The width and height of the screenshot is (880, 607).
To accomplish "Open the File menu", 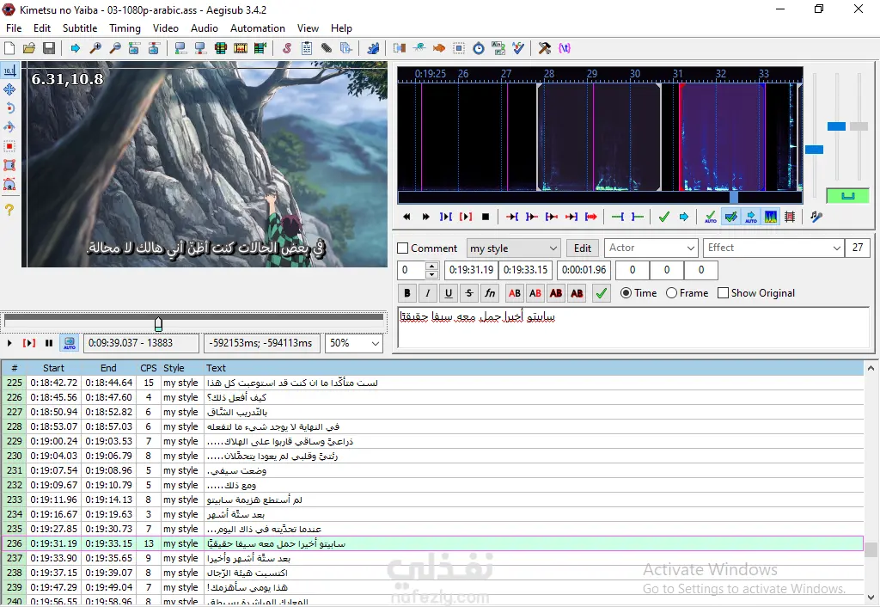I will pyautogui.click(x=14, y=28).
